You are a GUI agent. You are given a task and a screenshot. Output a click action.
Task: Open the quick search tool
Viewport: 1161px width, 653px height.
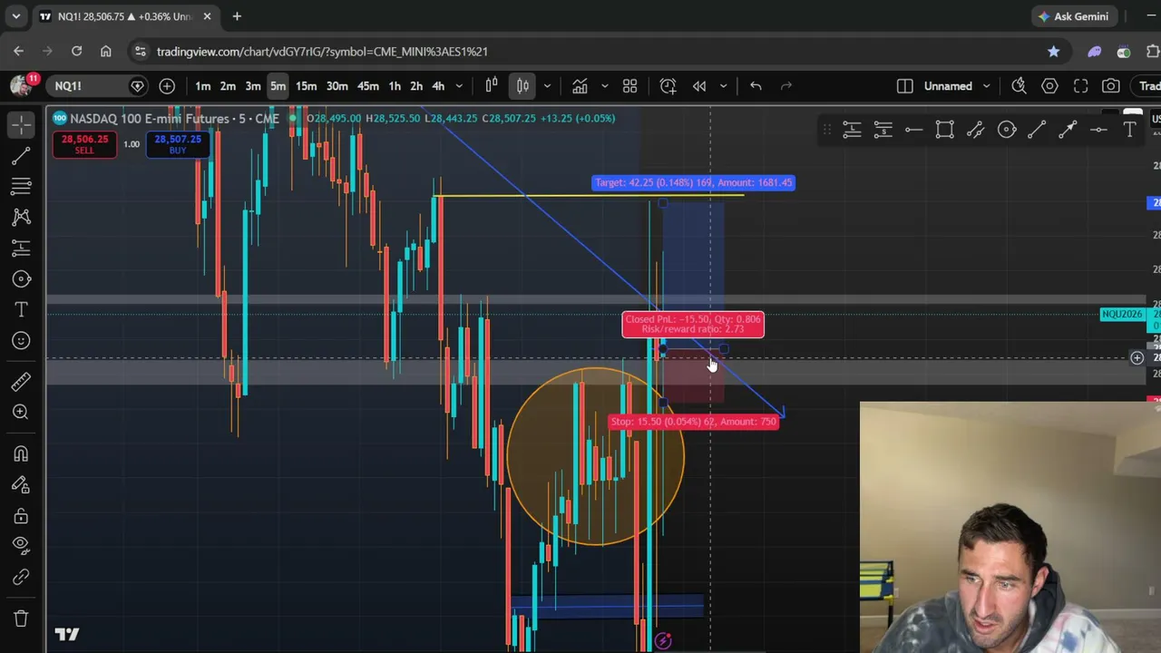click(x=1019, y=86)
